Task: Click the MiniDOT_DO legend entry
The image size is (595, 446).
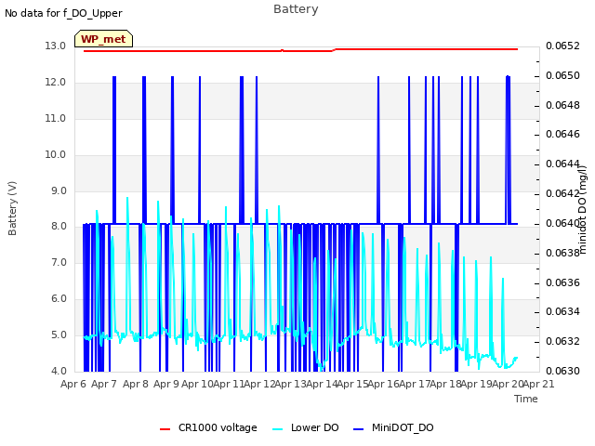Action: [x=393, y=427]
